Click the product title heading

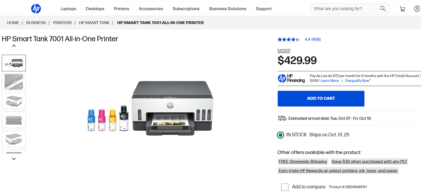pyautogui.click(x=60, y=39)
